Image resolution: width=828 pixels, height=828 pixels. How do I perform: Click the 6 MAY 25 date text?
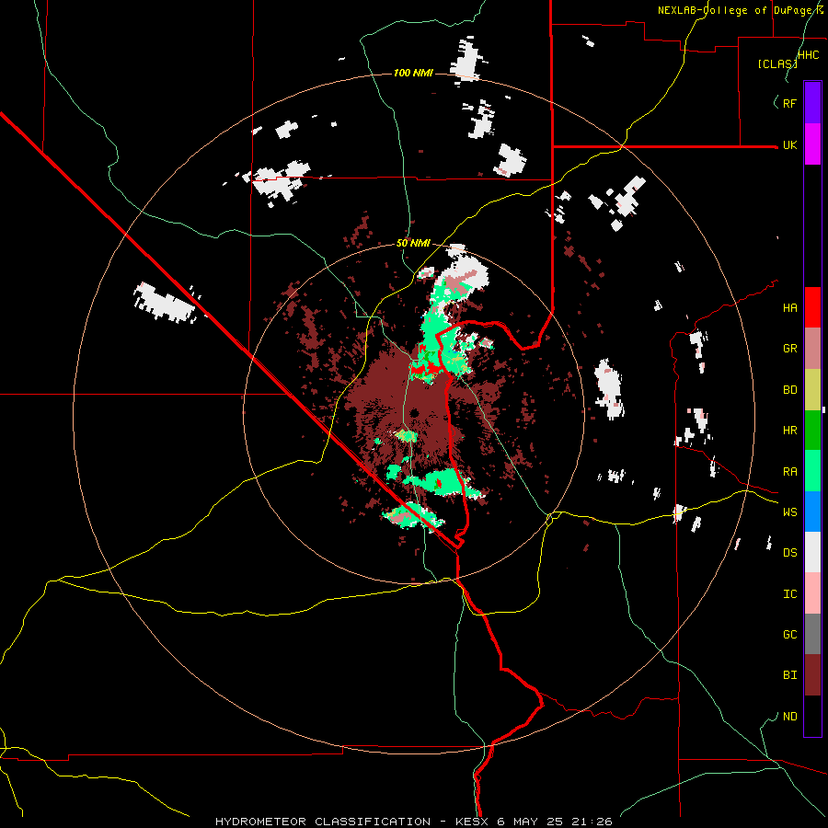point(531,822)
